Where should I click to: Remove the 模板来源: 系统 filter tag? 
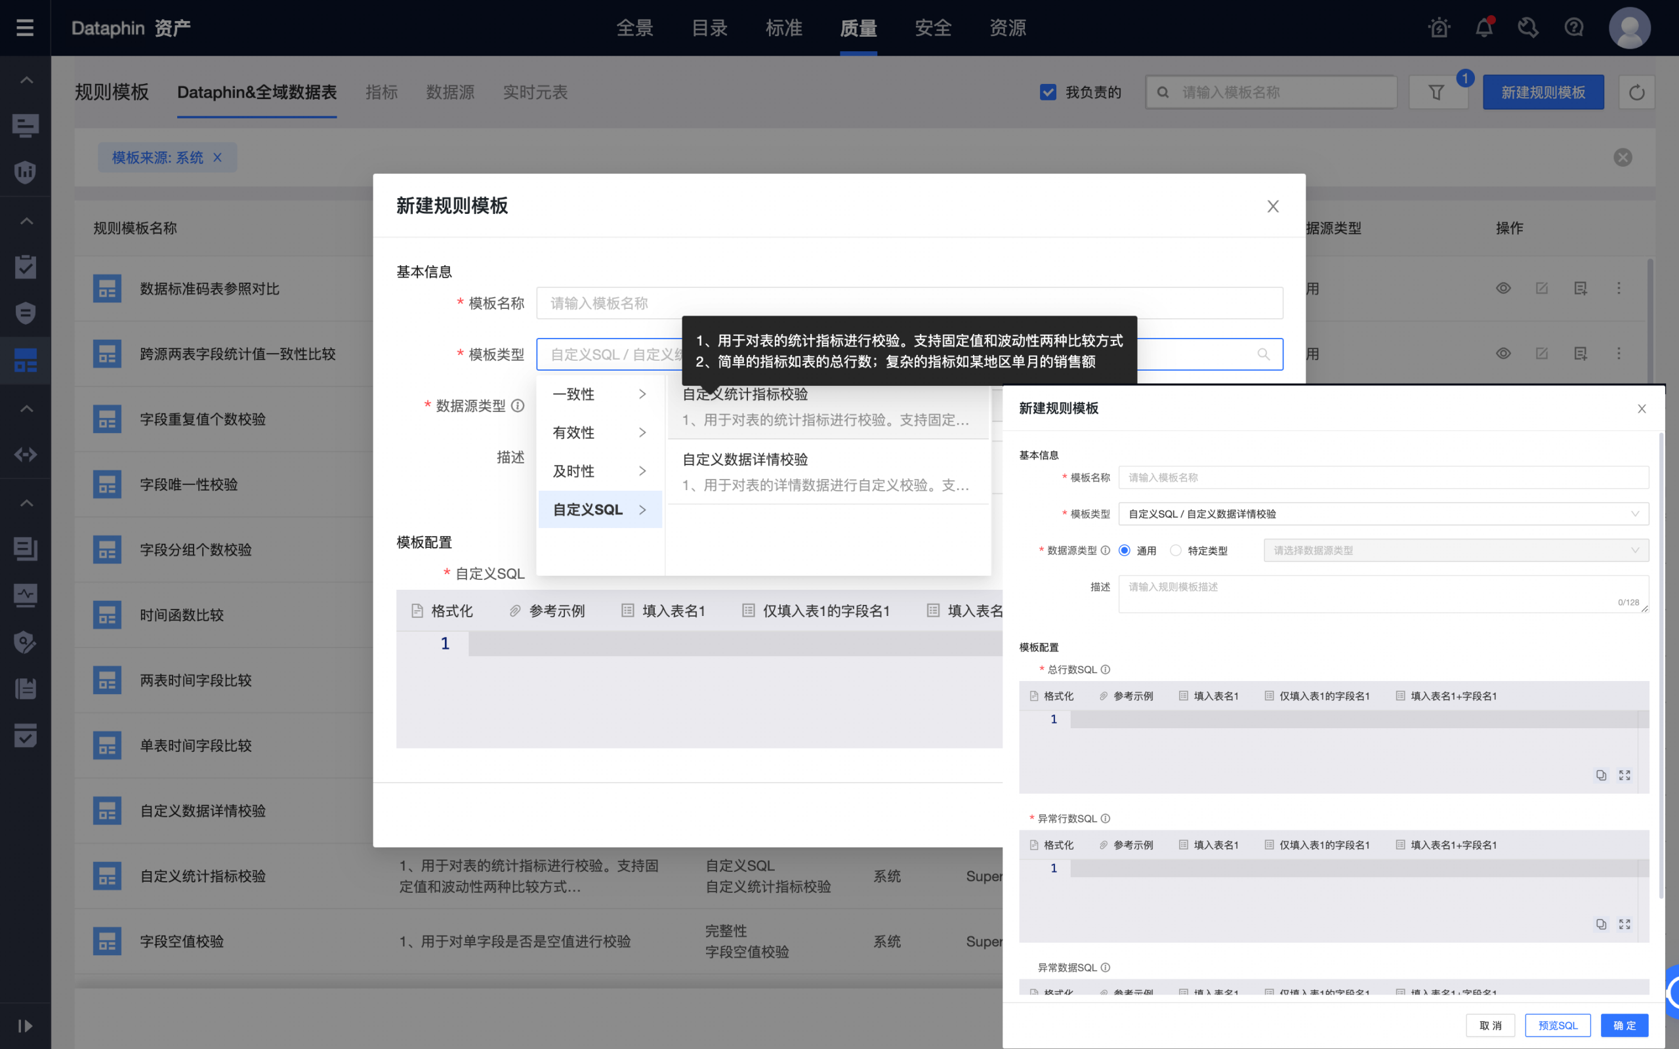217,157
